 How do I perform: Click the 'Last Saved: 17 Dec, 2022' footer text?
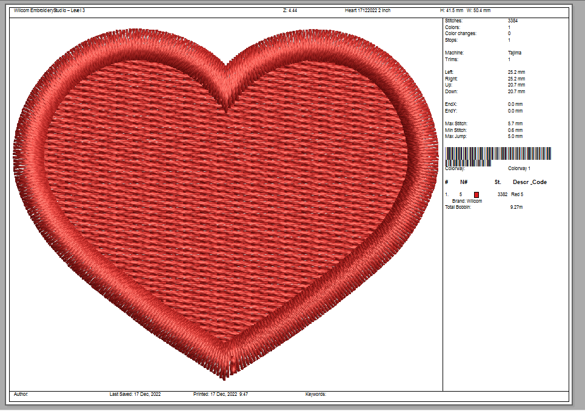[x=135, y=394]
